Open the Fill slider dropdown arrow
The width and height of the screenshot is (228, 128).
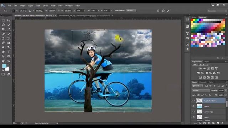point(226,95)
